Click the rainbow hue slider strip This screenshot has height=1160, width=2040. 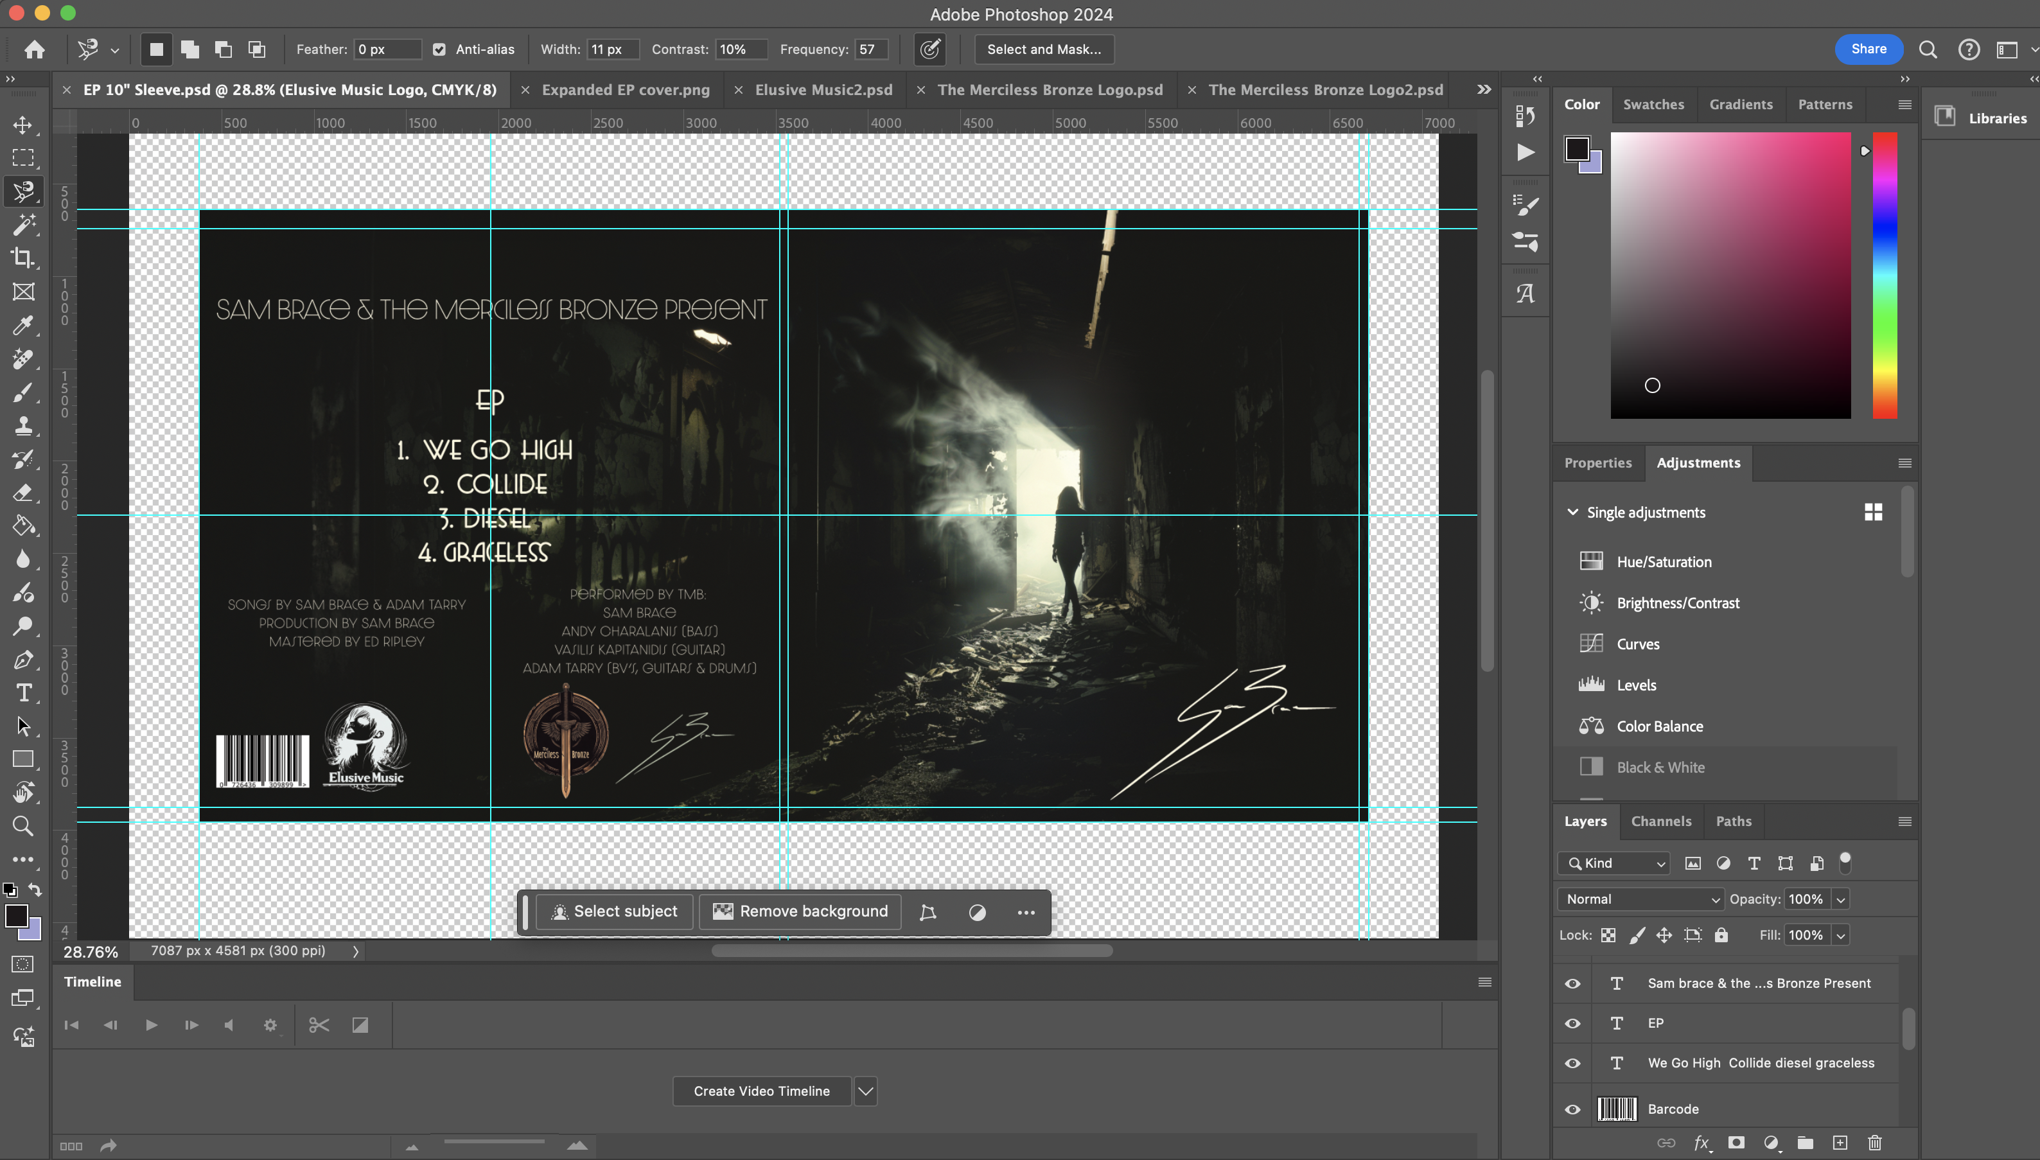tap(1884, 275)
